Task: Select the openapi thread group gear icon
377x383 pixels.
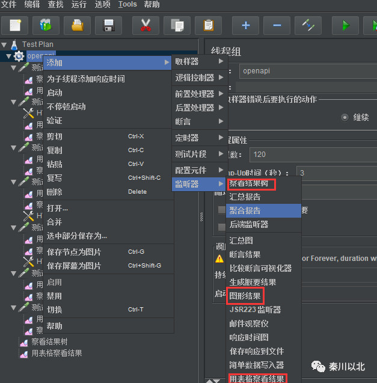Action: 19,56
